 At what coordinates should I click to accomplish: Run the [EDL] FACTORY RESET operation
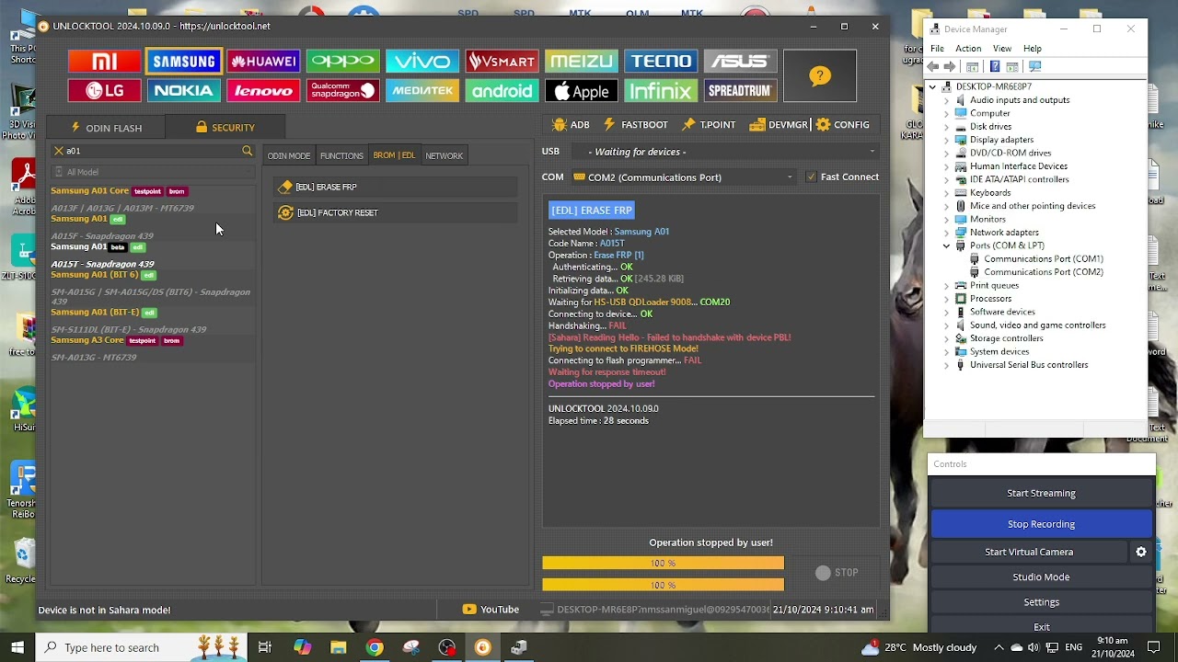pos(396,213)
